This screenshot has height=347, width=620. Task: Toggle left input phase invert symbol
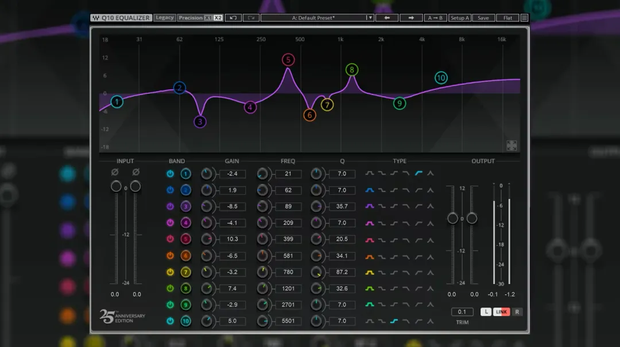pyautogui.click(x=115, y=172)
